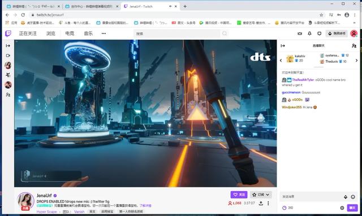
Task: Open the Prime loot crown icon
Action: (x=300, y=33)
